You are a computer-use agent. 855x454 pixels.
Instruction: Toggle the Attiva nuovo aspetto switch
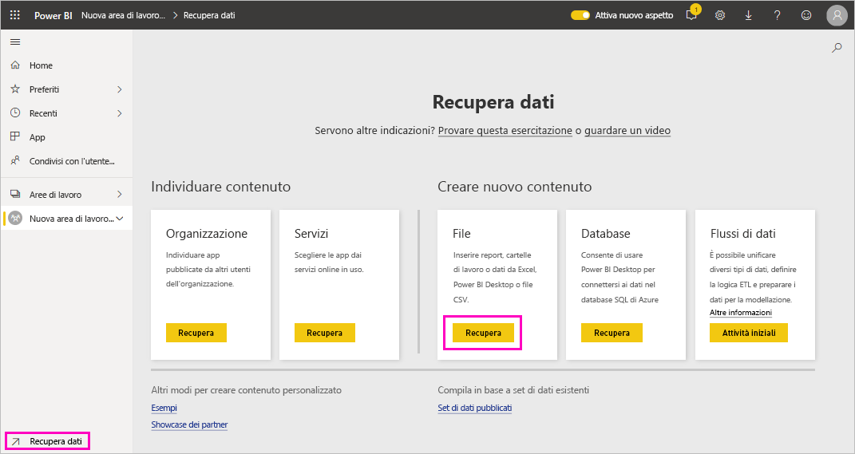(x=580, y=15)
